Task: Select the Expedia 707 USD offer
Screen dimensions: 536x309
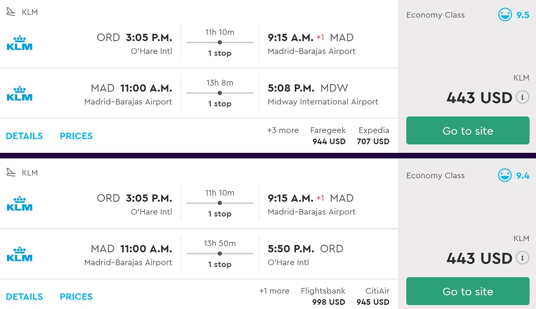Action: (x=374, y=136)
